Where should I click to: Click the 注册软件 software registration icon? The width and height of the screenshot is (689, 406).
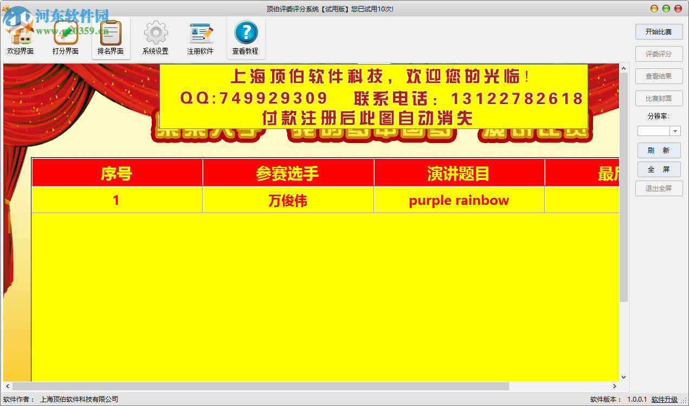pos(201,37)
